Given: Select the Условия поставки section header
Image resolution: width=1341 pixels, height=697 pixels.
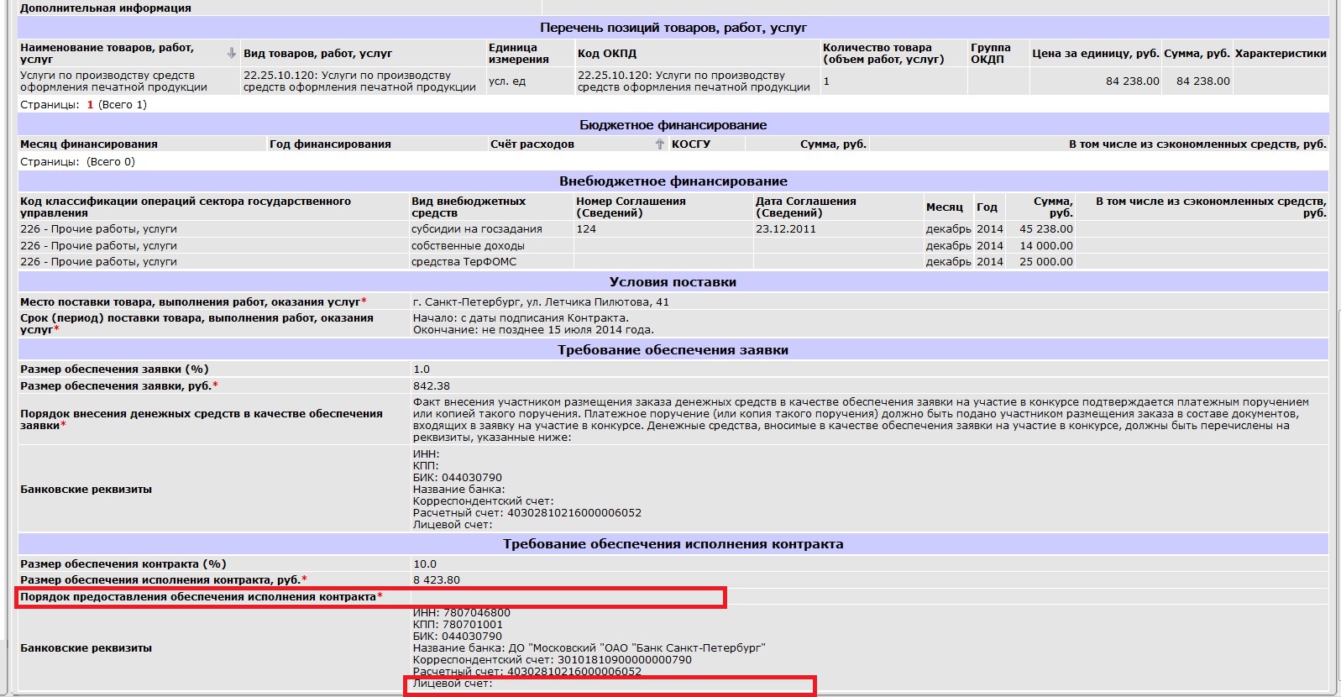Looking at the screenshot, I should 673,282.
